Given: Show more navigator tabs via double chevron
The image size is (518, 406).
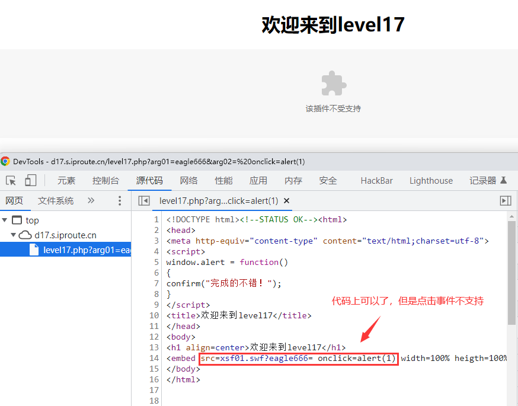Looking at the screenshot, I should pos(91,201).
